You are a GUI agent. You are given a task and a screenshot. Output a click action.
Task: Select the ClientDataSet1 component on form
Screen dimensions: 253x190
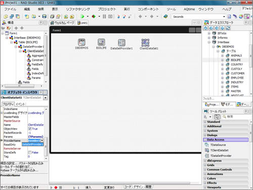[149, 44]
